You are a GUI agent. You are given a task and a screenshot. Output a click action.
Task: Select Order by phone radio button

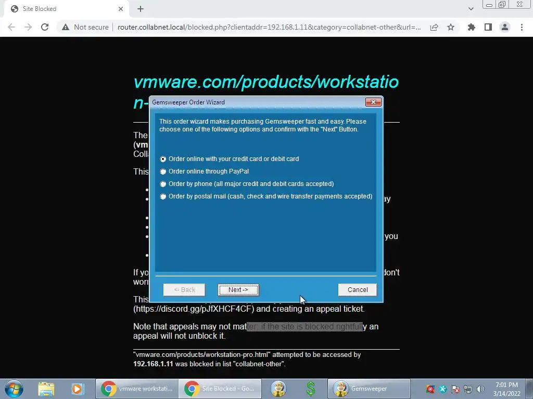pyautogui.click(x=163, y=184)
